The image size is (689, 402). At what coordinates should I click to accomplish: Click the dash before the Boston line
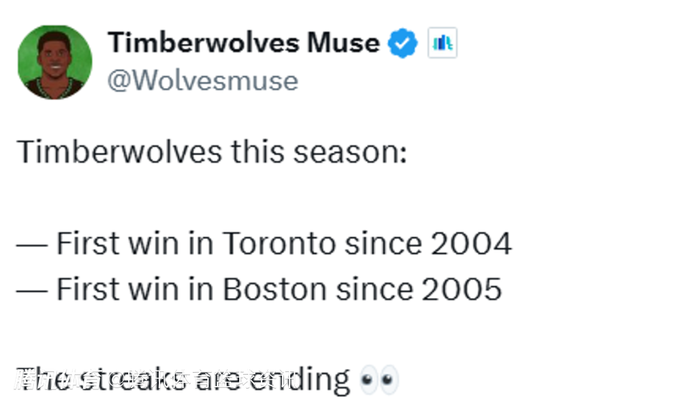(32, 291)
